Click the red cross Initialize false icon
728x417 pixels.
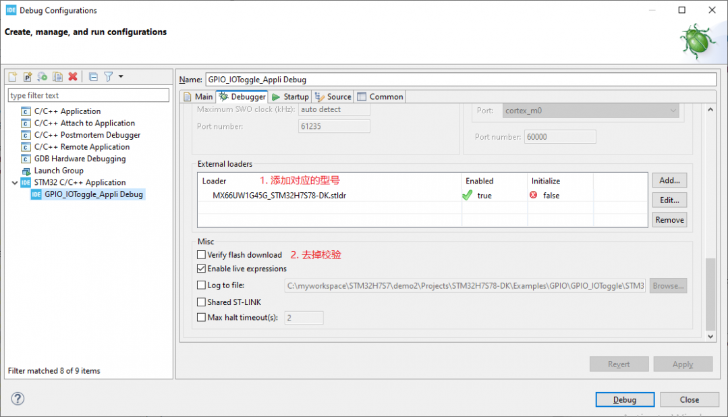[533, 195]
